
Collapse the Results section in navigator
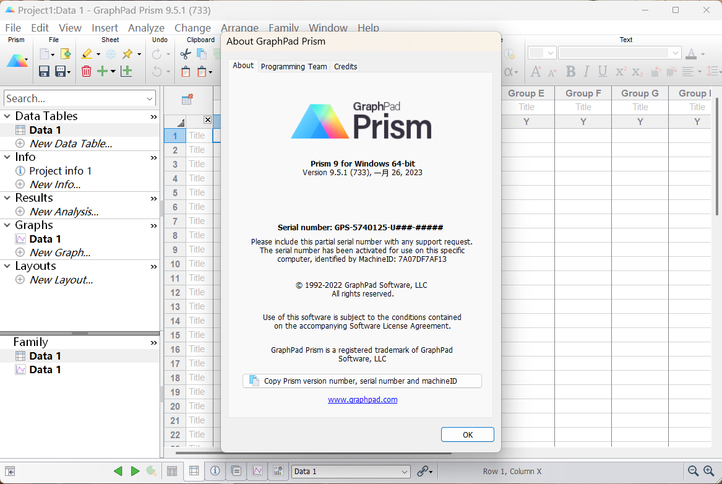tap(7, 198)
